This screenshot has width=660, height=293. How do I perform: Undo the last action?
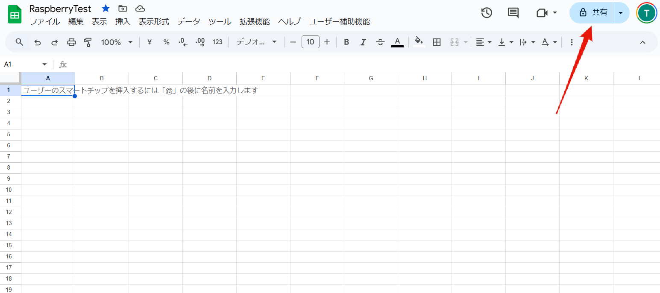[x=37, y=42]
